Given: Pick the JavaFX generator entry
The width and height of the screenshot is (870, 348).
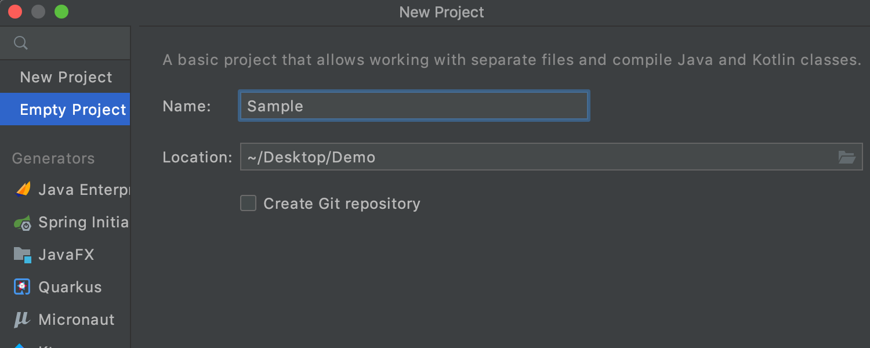Looking at the screenshot, I should click(x=66, y=255).
